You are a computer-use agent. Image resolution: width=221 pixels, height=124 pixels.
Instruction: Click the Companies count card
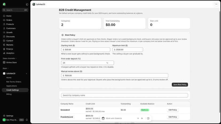coord(80,23)
